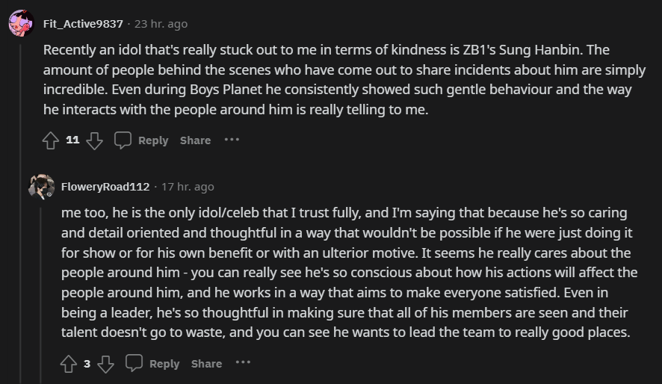Share Fit_Active9837's comment
Screen dimensions: 662x384
click(195, 140)
